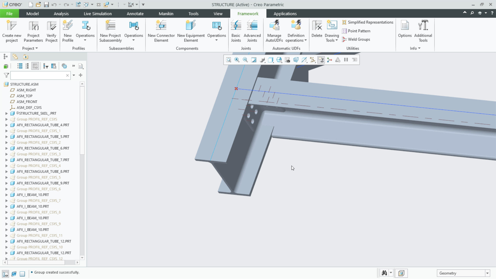The image size is (496, 279).
Task: Open Project Parameters tool
Action: (33, 31)
